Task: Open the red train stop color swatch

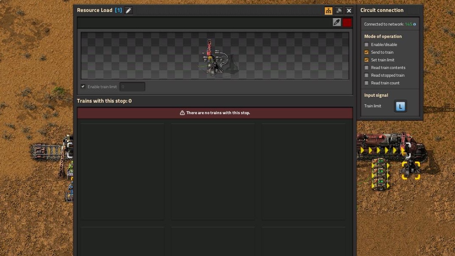Action: coord(347,22)
